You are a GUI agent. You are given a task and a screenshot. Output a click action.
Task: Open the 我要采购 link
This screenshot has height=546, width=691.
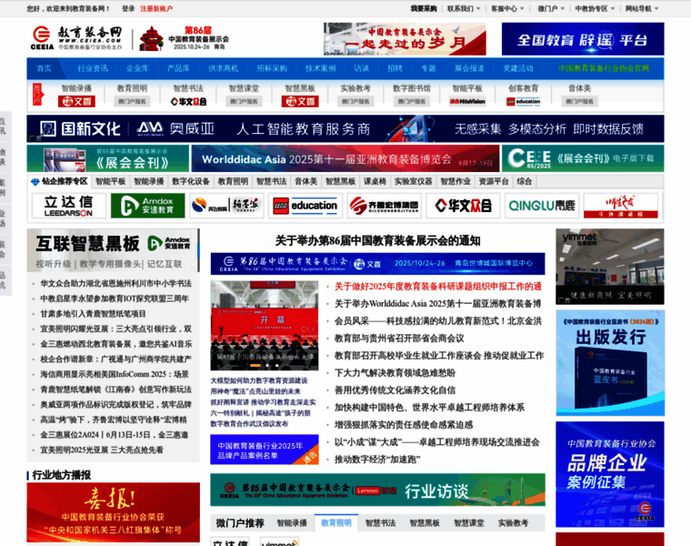424,8
